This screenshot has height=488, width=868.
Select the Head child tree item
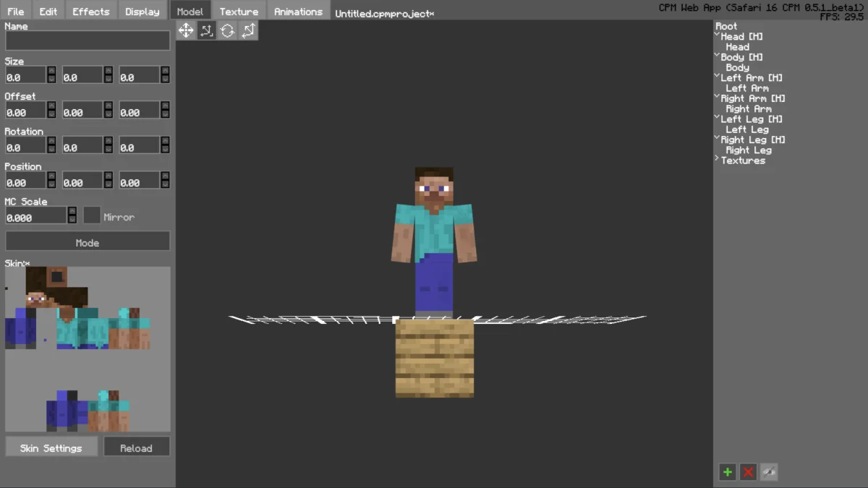tap(737, 46)
